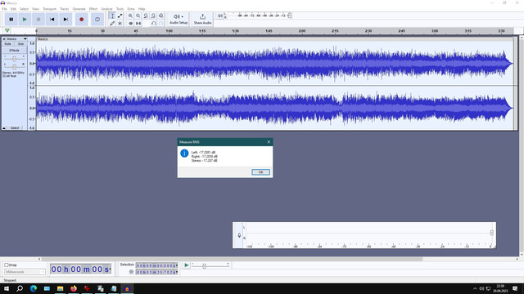Close the Mexico track with its X button

4,39
